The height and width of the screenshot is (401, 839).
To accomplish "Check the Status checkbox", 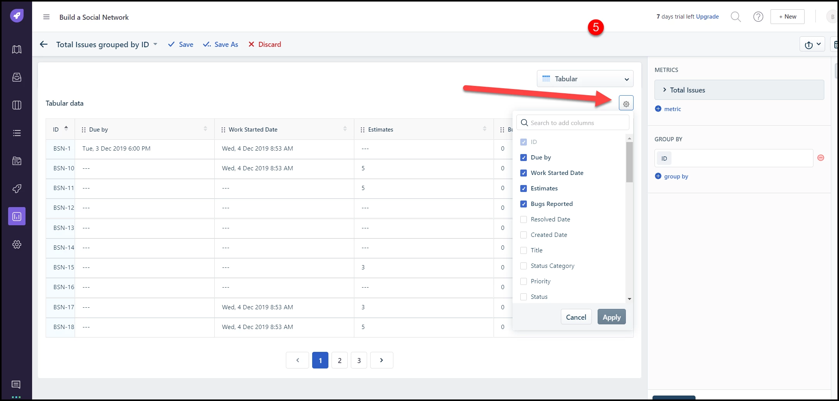I will pyautogui.click(x=523, y=297).
